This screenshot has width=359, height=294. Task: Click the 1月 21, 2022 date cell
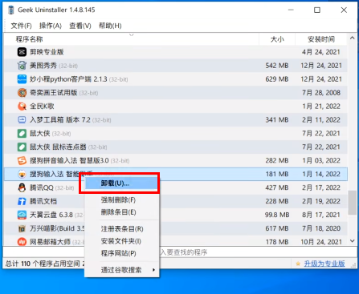click(x=321, y=107)
